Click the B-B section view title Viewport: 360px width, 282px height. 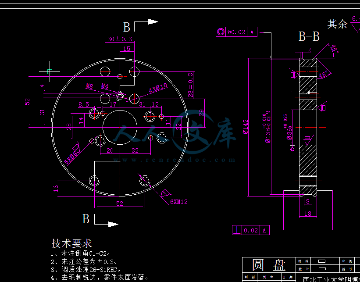309,36
